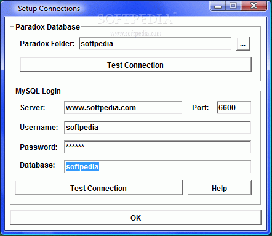Focus the Port number field
Screen dimensions: 272x236
pos(234,107)
